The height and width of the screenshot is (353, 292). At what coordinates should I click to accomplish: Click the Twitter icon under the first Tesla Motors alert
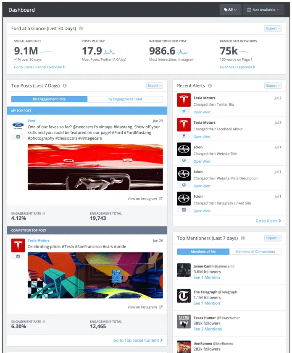pos(183,112)
